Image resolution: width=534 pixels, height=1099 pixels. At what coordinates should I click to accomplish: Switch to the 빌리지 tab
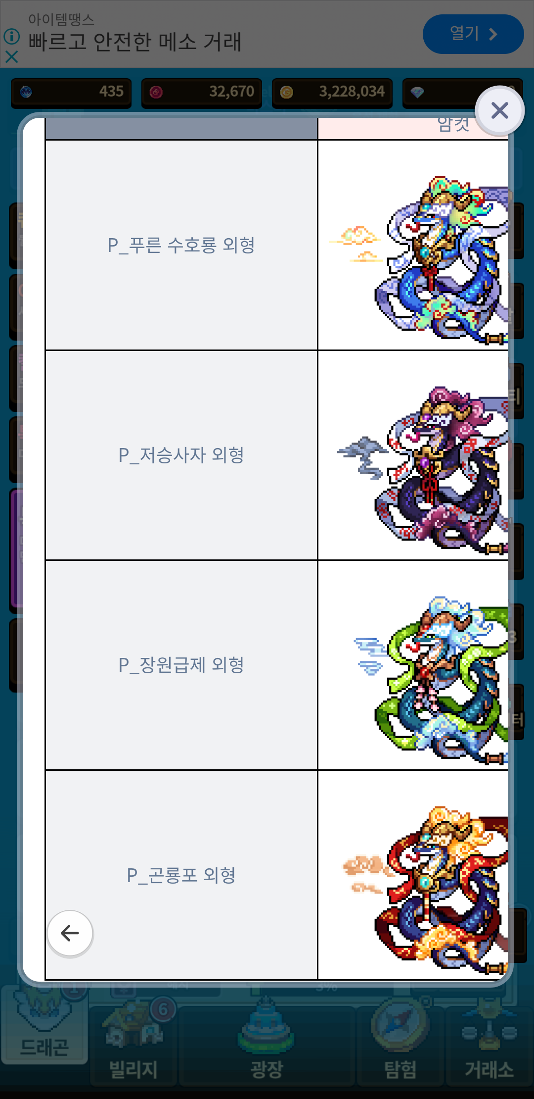pyautogui.click(x=133, y=1045)
